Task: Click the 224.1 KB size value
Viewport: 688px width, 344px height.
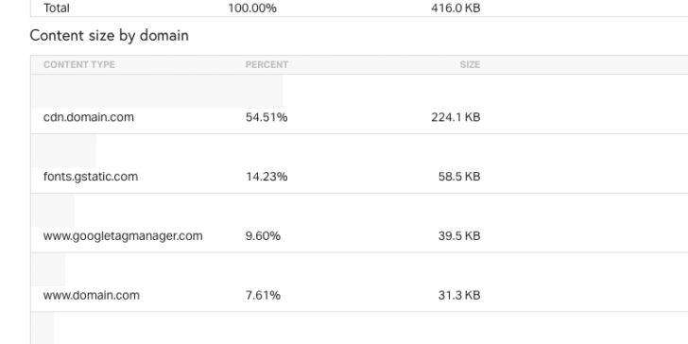Action: coord(456,117)
